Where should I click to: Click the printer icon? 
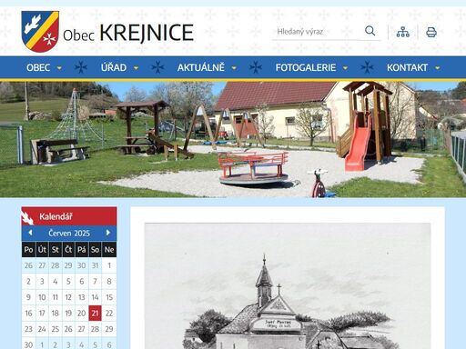click(431, 32)
